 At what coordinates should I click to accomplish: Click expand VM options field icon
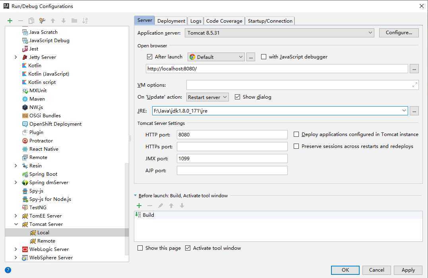pyautogui.click(x=414, y=85)
